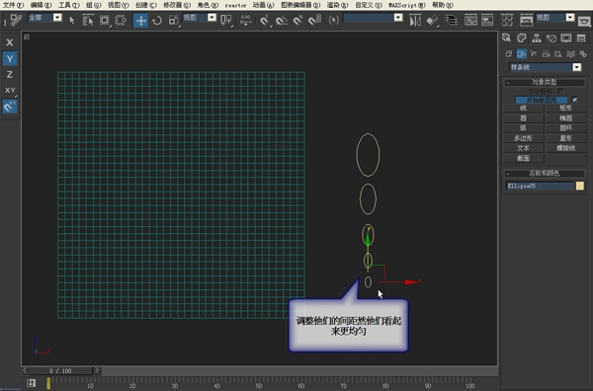Image resolution: width=593 pixels, height=391 pixels.
Task: Uncheck the Start New Shape checkbox
Action: pos(574,100)
